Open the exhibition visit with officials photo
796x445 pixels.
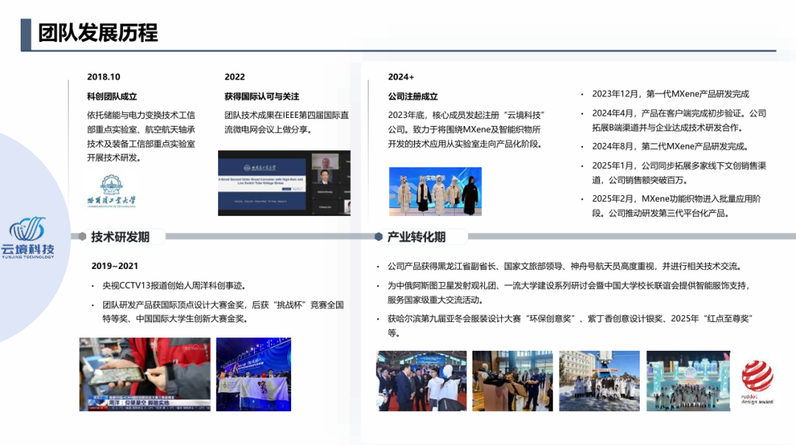click(422, 381)
